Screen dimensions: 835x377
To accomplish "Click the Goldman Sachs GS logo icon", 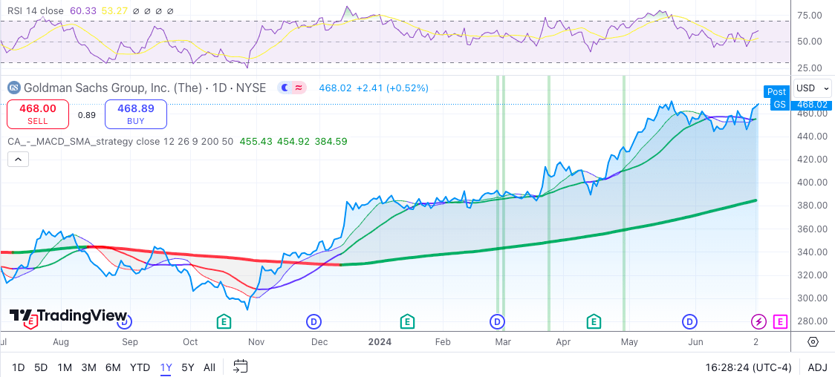I will (x=14, y=88).
